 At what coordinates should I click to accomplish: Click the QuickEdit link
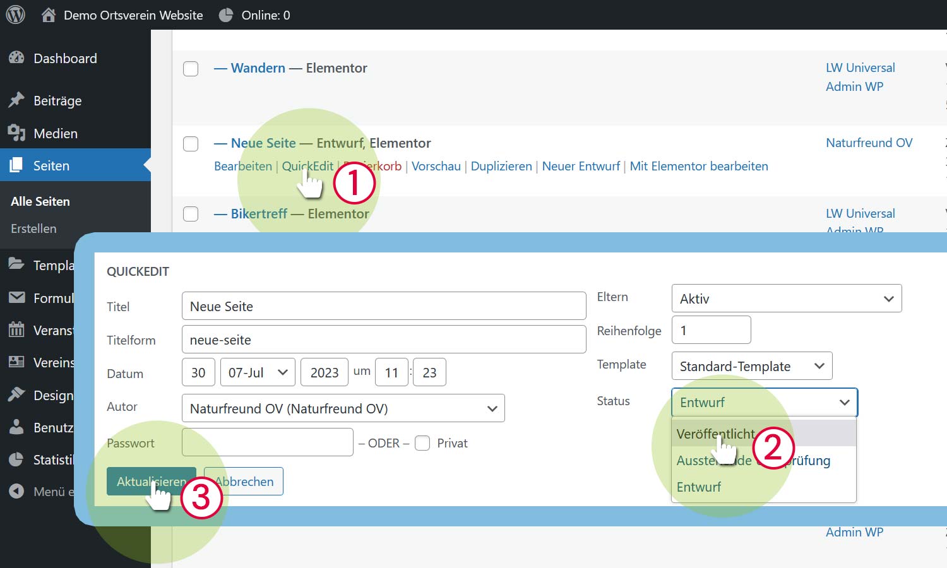(307, 166)
